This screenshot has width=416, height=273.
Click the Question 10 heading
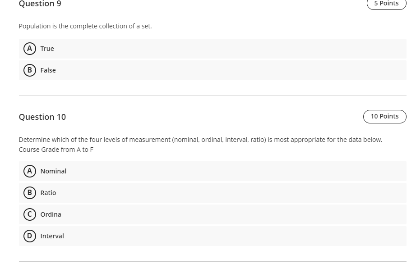pos(42,117)
